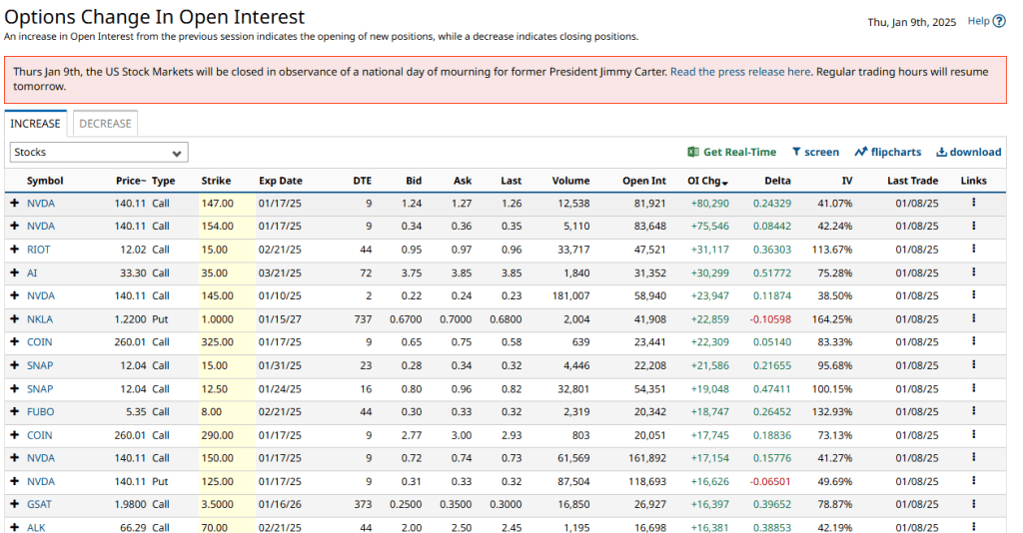The width and height of the screenshot is (1023, 533).
Task: Click Get Real-Time link text
Action: (740, 152)
